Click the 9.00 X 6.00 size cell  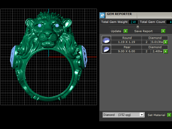coord(126,51)
